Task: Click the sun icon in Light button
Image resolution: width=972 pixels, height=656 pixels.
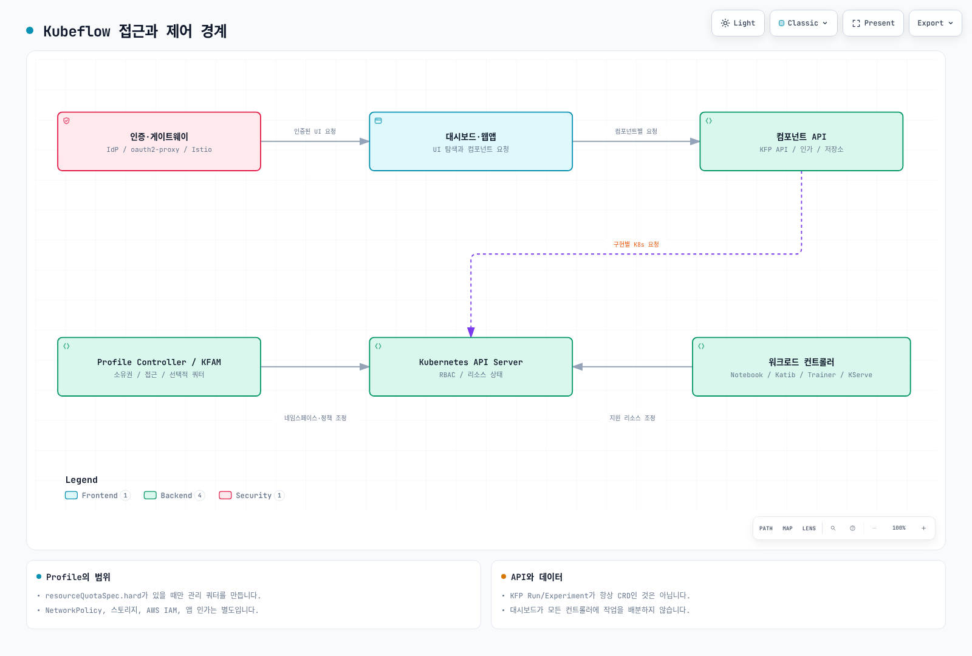Action: coord(725,23)
